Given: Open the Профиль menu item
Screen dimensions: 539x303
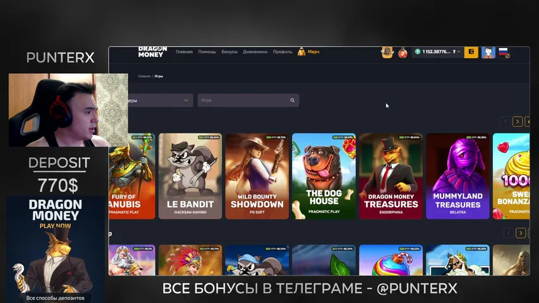Looking at the screenshot, I should pos(282,52).
